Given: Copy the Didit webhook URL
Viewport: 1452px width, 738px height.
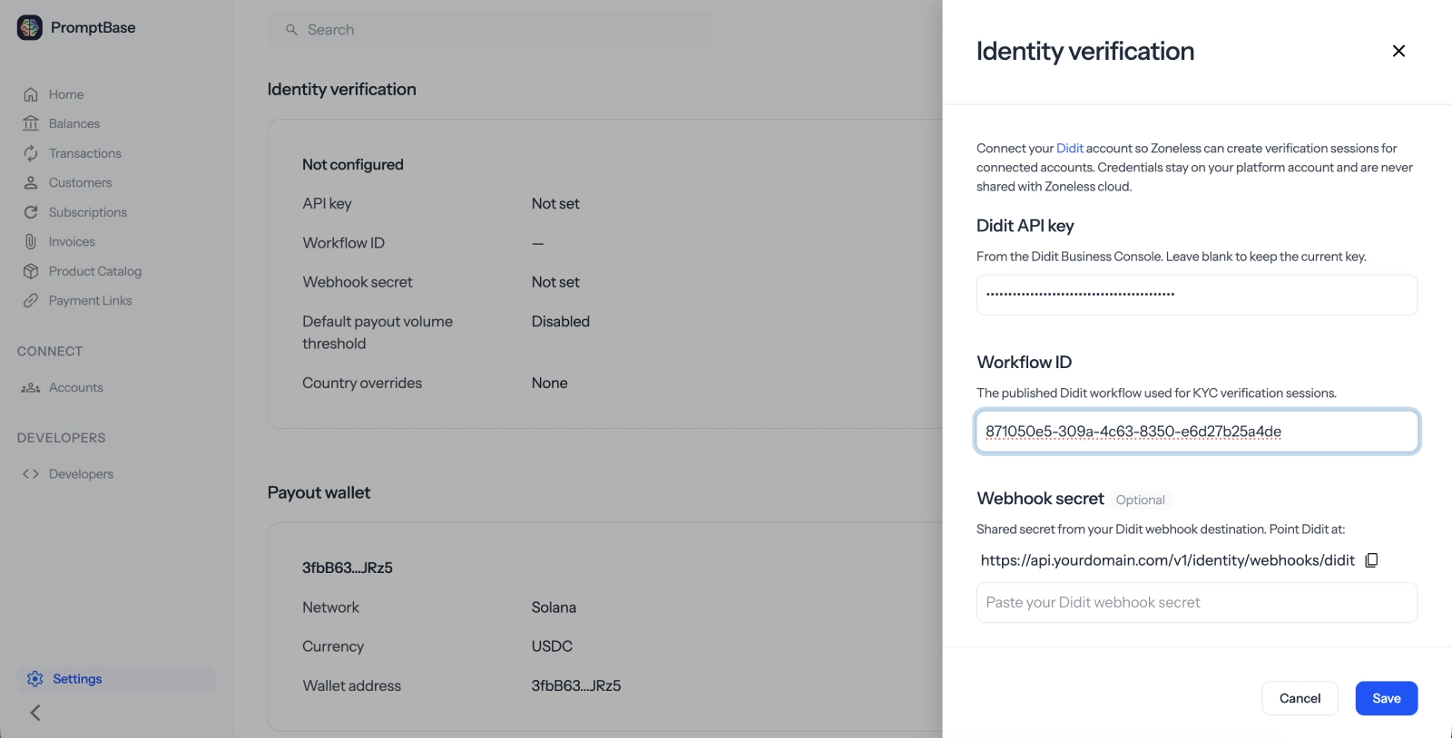Looking at the screenshot, I should 1371,560.
